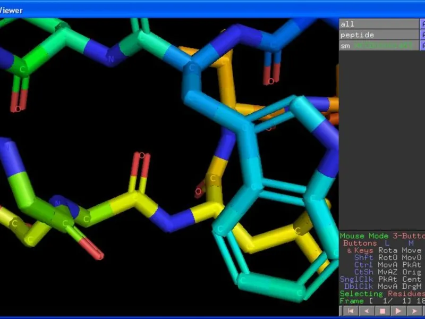The image size is (425, 319).
Task: Click 'PkAt' in the SnglClk row
Action: 388,279
